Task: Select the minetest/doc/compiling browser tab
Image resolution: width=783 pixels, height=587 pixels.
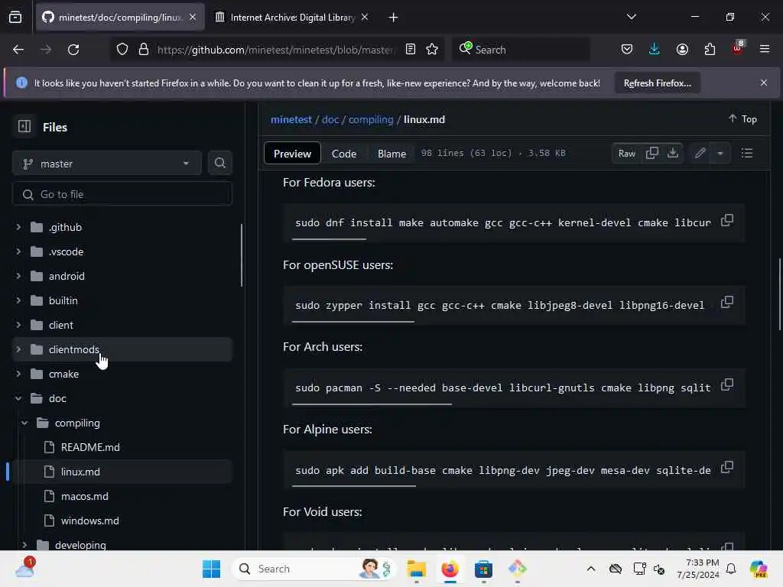Action: tap(120, 18)
